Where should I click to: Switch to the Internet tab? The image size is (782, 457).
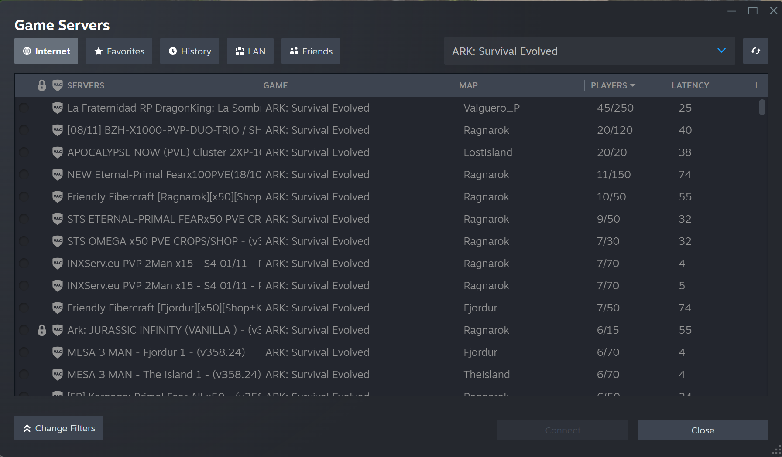pyautogui.click(x=46, y=51)
